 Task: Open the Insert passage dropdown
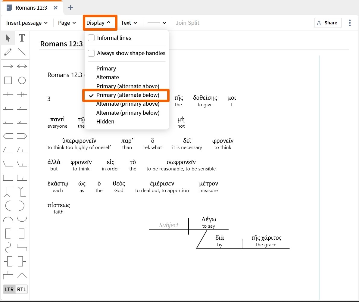[27, 23]
